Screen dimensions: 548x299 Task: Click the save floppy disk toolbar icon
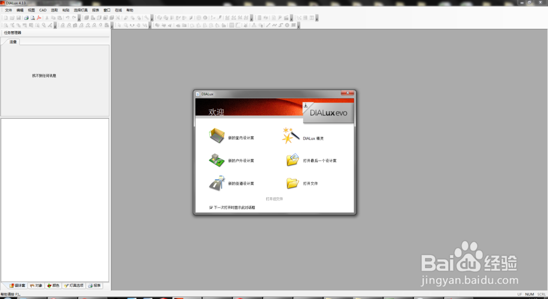[x=19, y=18]
